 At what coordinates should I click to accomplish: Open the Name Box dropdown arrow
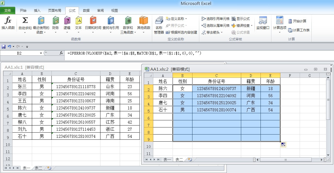tap(41, 53)
